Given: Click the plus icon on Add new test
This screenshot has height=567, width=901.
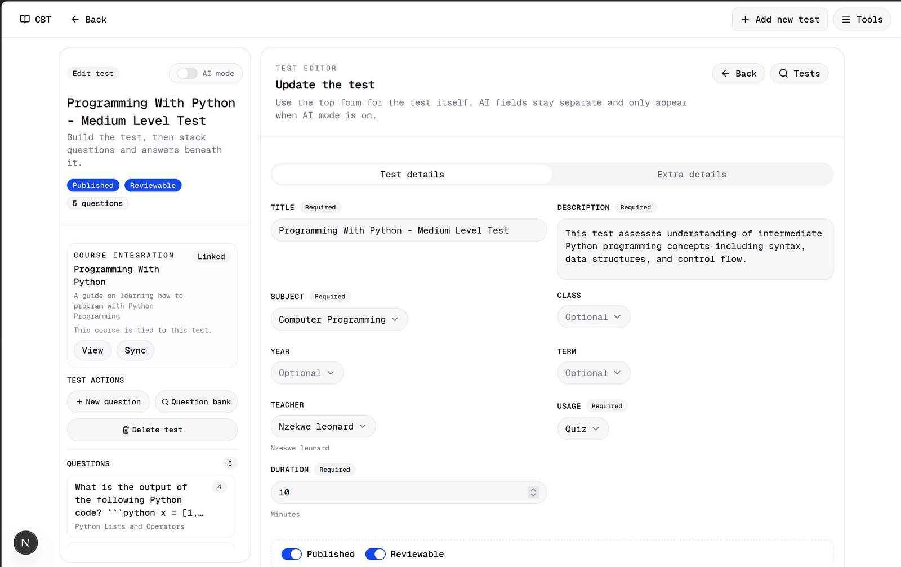Looking at the screenshot, I should click(x=745, y=19).
